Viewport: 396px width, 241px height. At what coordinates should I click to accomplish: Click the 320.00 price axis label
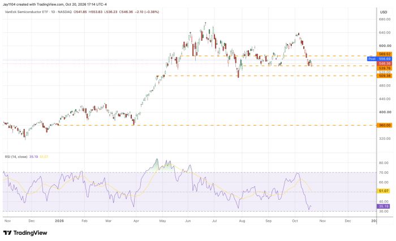tap(385, 139)
